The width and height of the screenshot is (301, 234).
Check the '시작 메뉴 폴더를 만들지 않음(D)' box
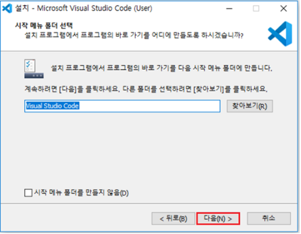click(29, 193)
